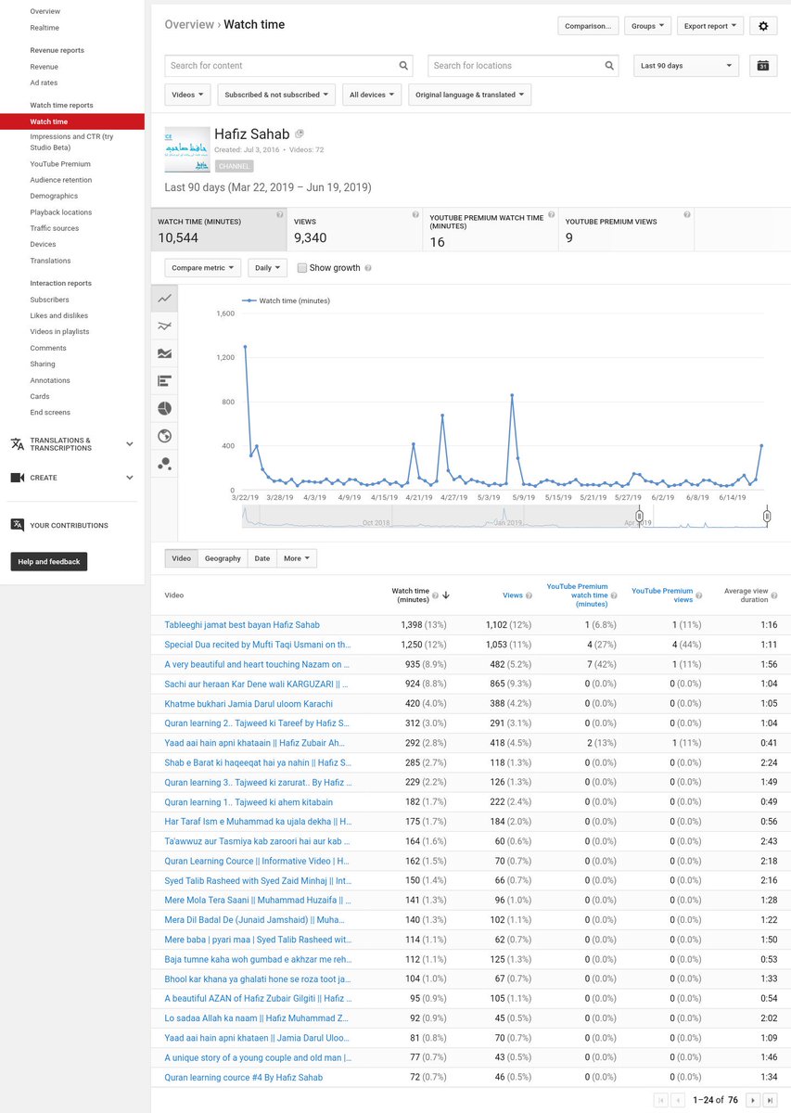Open the Videos filter dropdown

[188, 95]
